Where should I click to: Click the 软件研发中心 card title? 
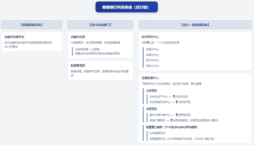(x=150, y=37)
